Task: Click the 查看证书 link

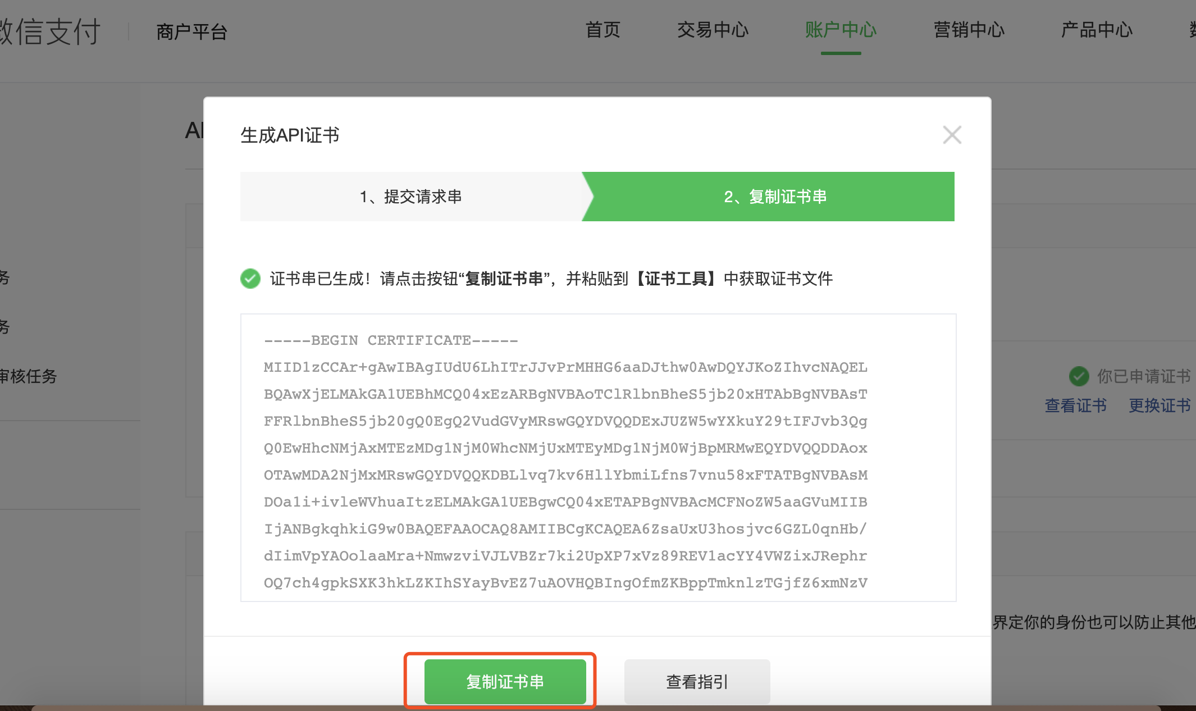Action: coord(1075,405)
